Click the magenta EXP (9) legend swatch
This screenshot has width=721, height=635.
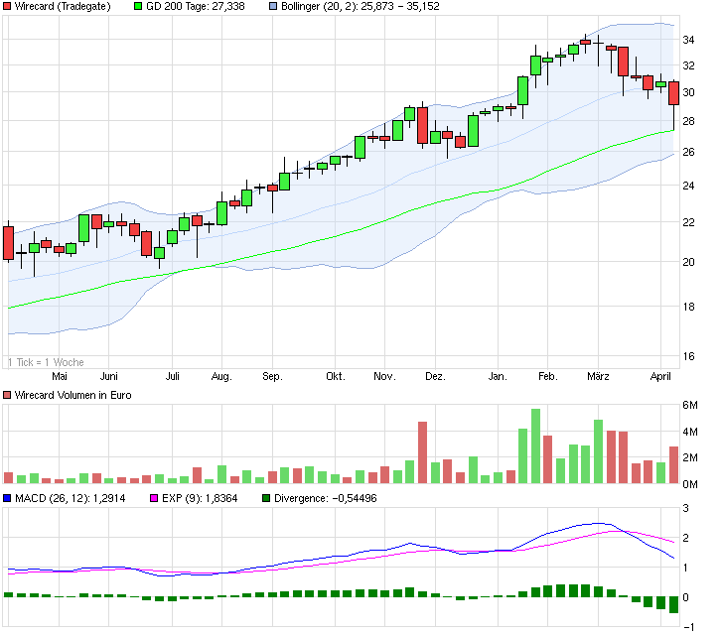point(154,498)
